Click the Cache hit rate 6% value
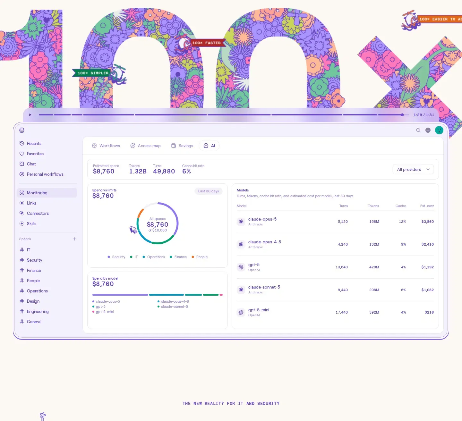Screen dimensions: 462x421 186,171
